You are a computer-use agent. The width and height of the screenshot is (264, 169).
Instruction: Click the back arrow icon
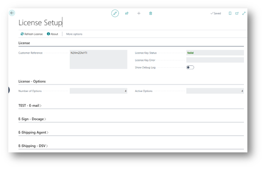(12, 13)
